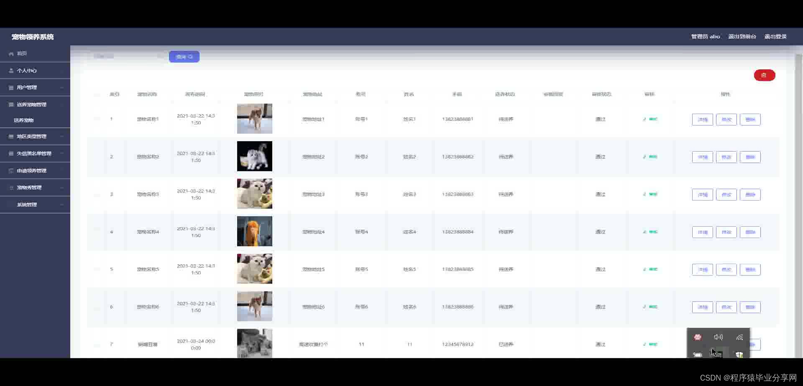803x386 pixels.
Task: Click the 审核 icon in row 1
Action: pyautogui.click(x=644, y=119)
